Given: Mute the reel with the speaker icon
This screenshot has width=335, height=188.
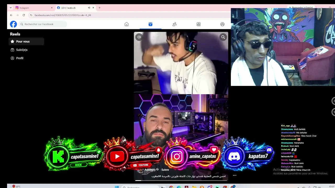Looking at the screenshot, I should pyautogui.click(x=139, y=37).
